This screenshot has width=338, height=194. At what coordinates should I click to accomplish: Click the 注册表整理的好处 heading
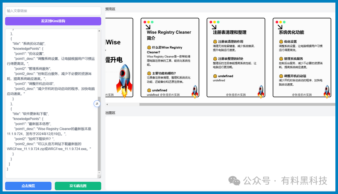click(231, 59)
